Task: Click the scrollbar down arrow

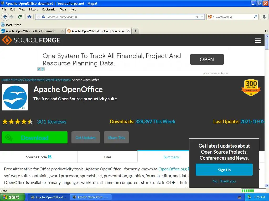Action: (x=267, y=186)
